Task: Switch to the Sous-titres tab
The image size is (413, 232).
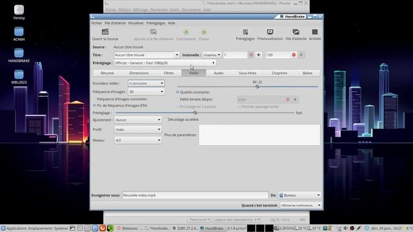Action: [248, 73]
